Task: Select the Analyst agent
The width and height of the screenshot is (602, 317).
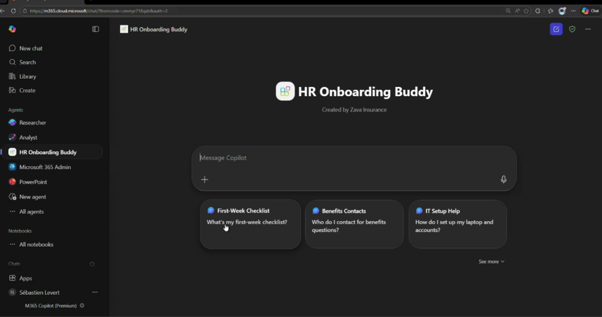Action: tap(28, 137)
